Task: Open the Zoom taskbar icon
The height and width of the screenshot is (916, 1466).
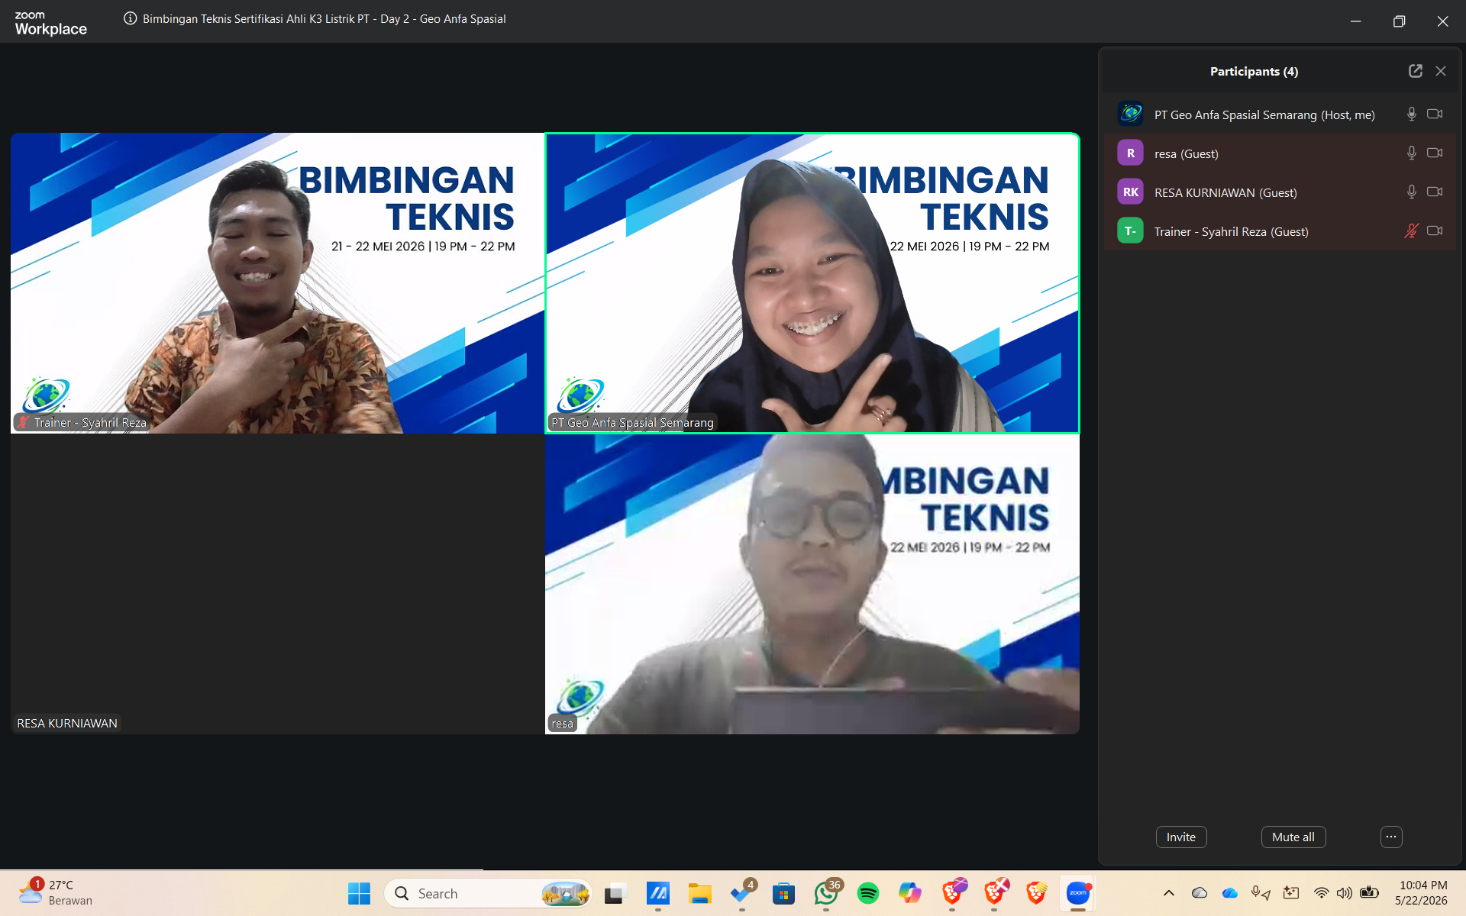Action: point(1078,893)
